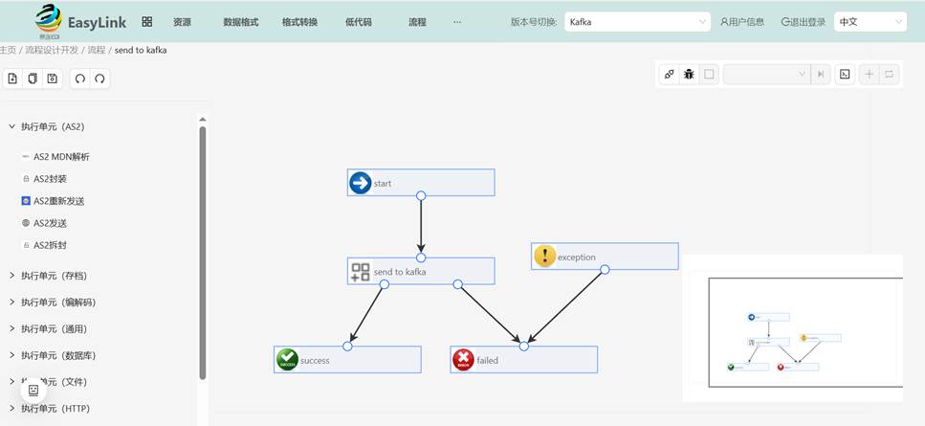
Task: Click the bug debug icon
Action: pyautogui.click(x=689, y=74)
